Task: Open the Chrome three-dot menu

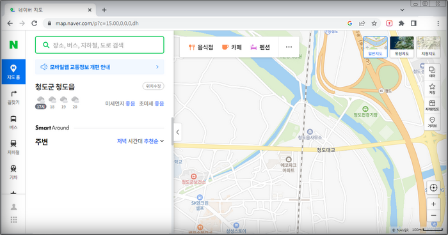Action: [438, 24]
